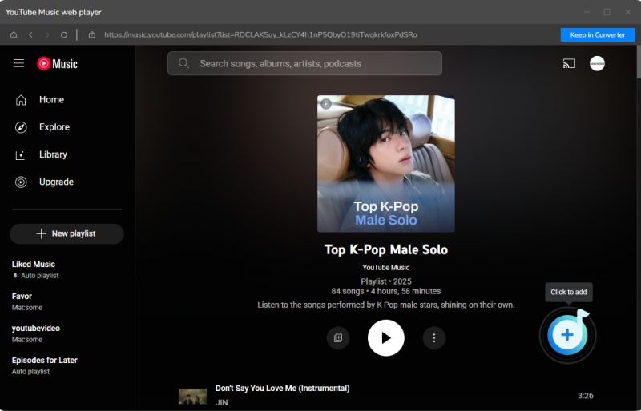This screenshot has height=411, width=641.
Task: Click the playlist URL address bar
Action: [x=260, y=34]
